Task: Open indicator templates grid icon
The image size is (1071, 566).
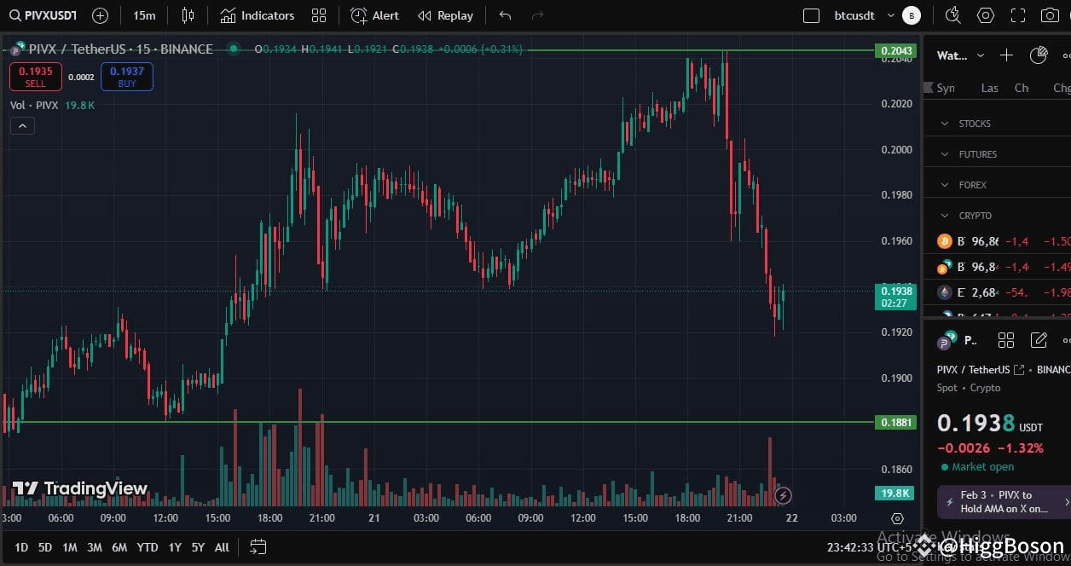Action: click(319, 15)
